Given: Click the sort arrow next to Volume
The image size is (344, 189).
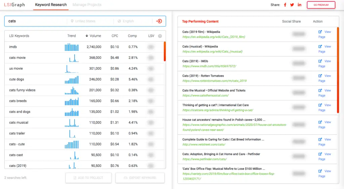Looking at the screenshot, I should point(87,36).
